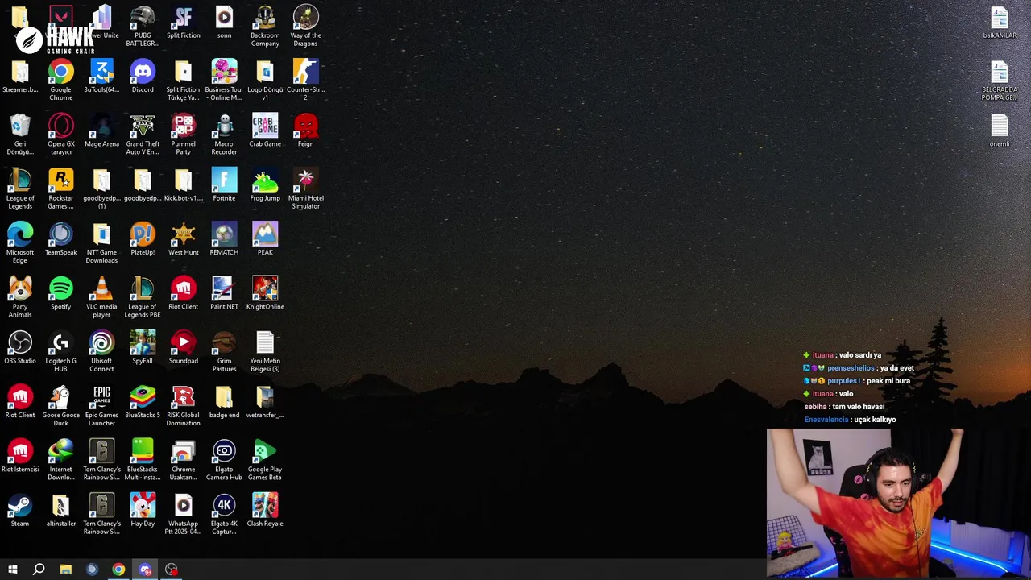Launch the Opera GX browser shortcut

[60, 127]
